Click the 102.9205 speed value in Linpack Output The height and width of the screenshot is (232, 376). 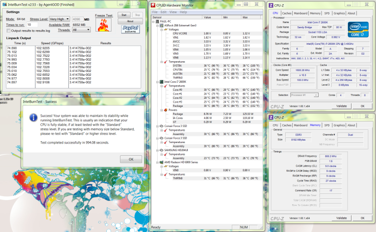43,48
